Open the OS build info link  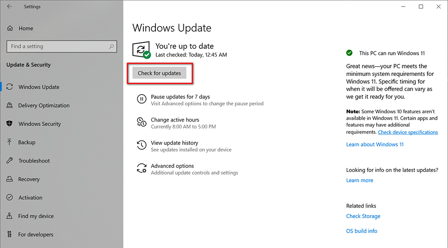[361, 231]
